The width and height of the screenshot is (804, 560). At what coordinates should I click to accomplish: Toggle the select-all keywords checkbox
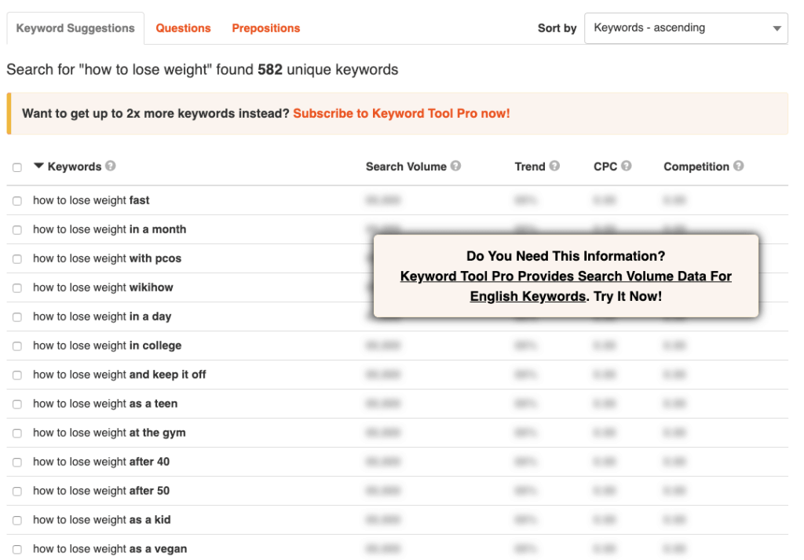[17, 167]
